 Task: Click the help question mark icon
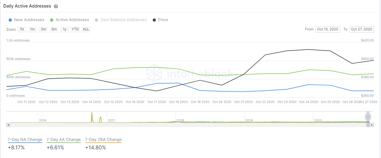pyautogui.click(x=56, y=6)
